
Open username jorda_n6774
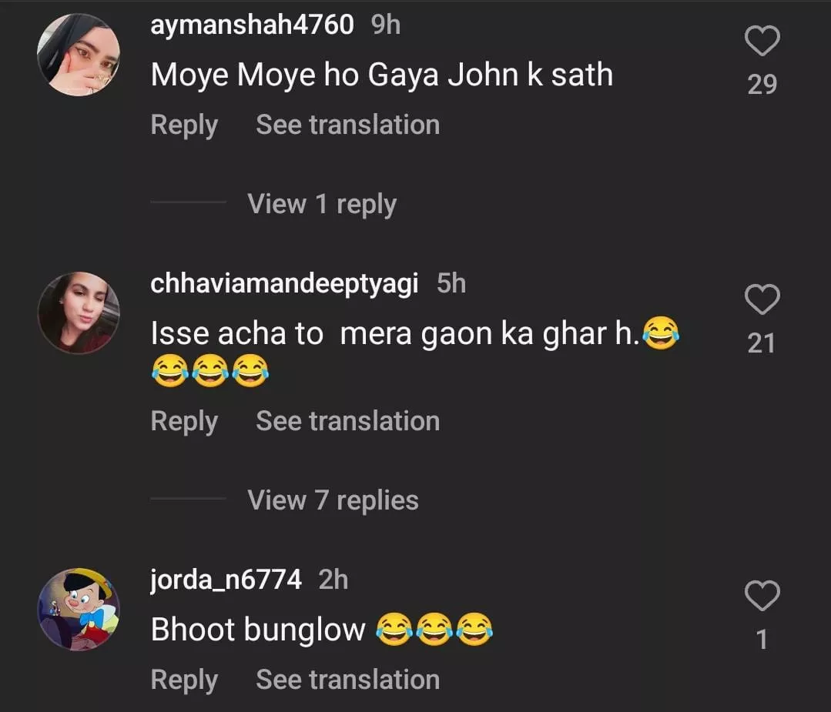click(226, 579)
